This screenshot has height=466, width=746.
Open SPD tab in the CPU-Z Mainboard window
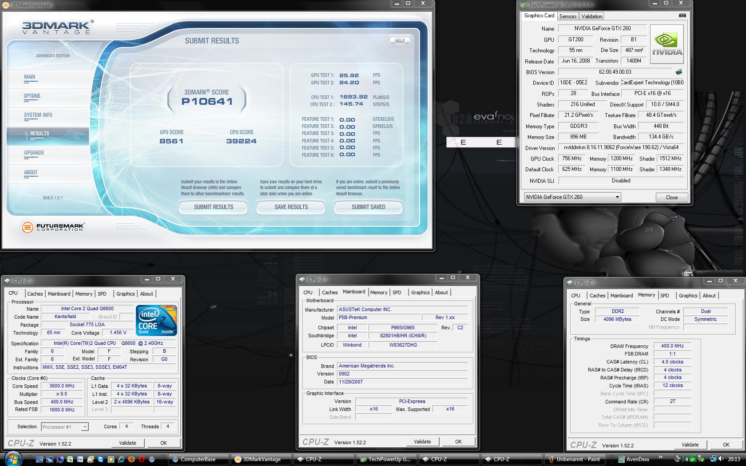click(397, 292)
